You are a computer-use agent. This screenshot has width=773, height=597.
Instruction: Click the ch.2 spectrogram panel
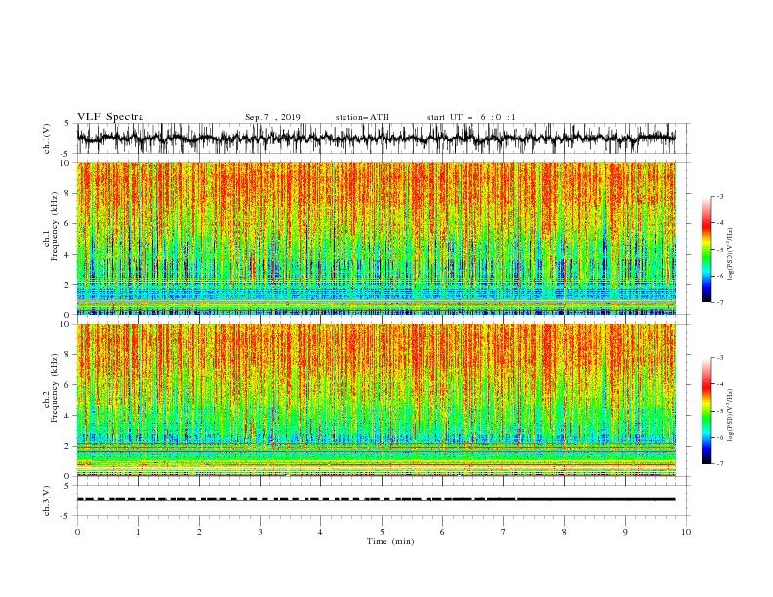[x=377, y=400]
